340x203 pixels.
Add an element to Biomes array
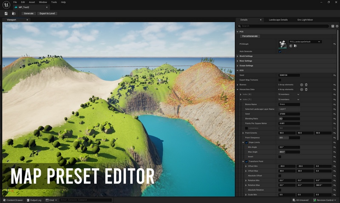pyautogui.click(x=302, y=85)
